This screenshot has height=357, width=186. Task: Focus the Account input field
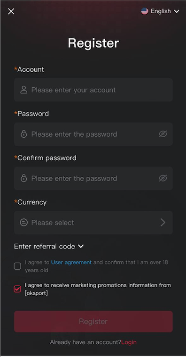pos(93,90)
